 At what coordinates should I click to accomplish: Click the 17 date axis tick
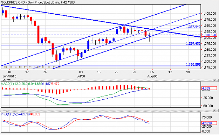point(27,72)
